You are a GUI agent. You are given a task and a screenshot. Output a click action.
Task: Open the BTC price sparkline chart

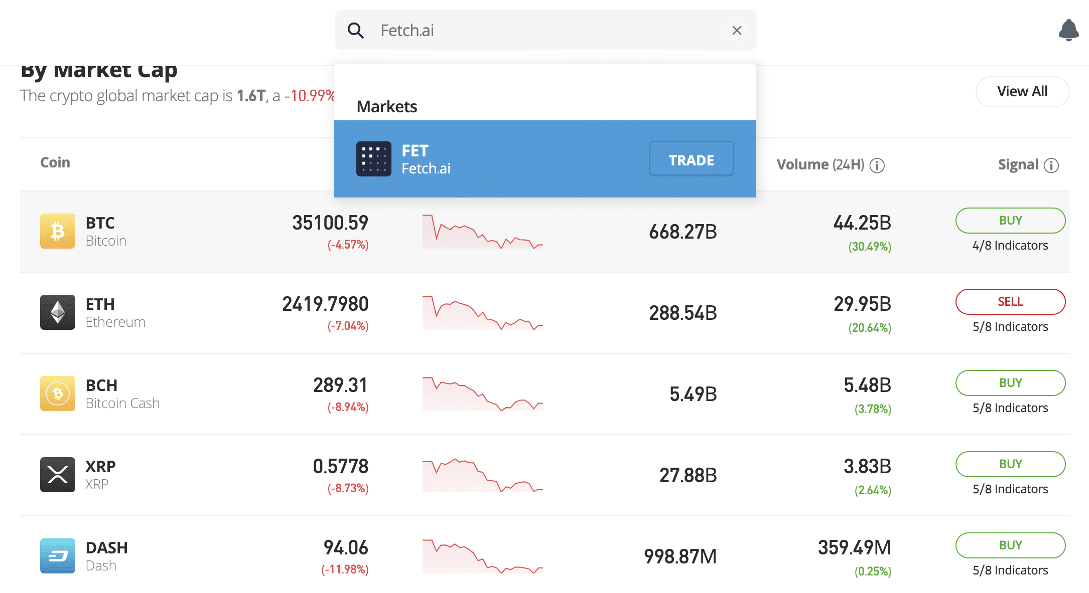click(x=483, y=232)
